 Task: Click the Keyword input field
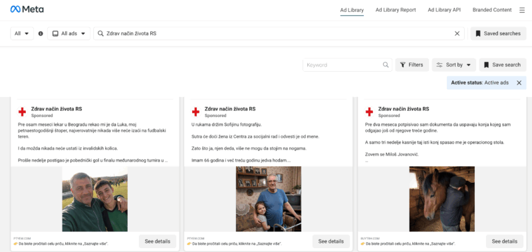tap(347, 64)
